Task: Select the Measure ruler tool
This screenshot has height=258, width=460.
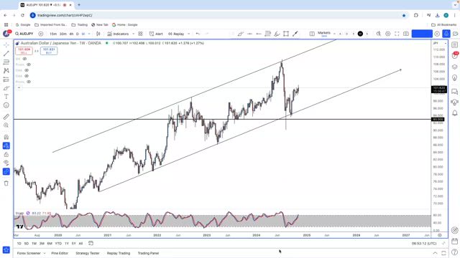Action: pos(6,117)
